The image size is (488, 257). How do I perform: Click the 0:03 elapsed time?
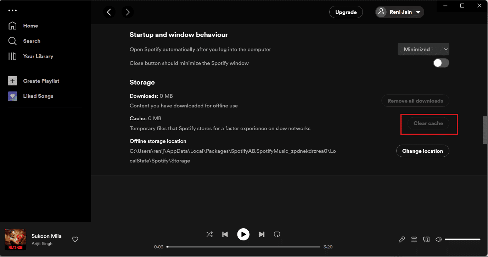(x=158, y=247)
